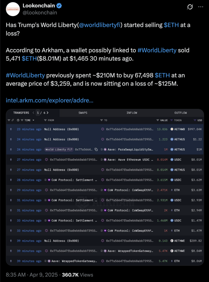Open the OUTFLOW tab
The width and height of the screenshot is (209, 282).
click(181, 113)
